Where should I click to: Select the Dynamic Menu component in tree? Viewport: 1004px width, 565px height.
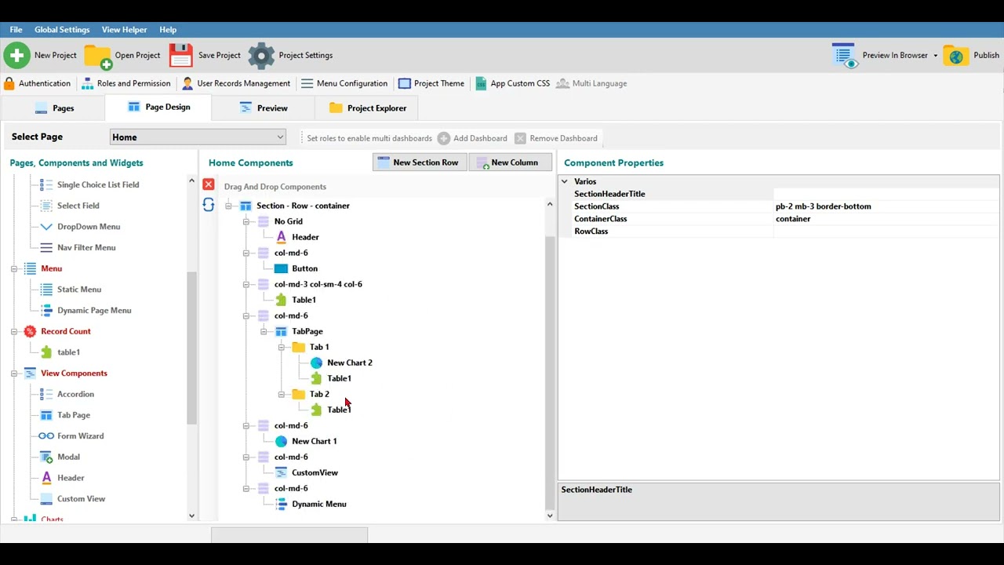point(319,504)
